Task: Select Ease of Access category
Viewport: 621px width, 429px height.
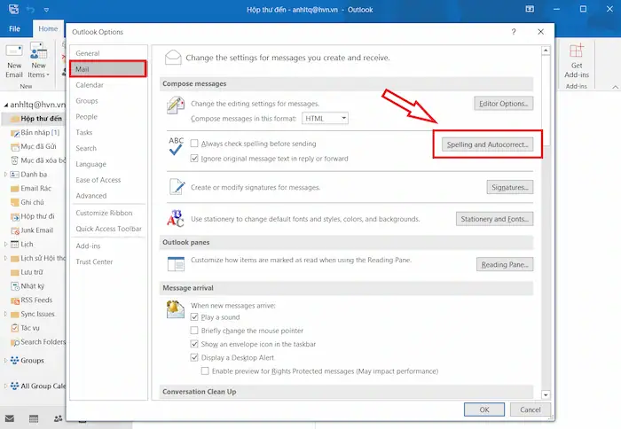Action: tap(107, 180)
